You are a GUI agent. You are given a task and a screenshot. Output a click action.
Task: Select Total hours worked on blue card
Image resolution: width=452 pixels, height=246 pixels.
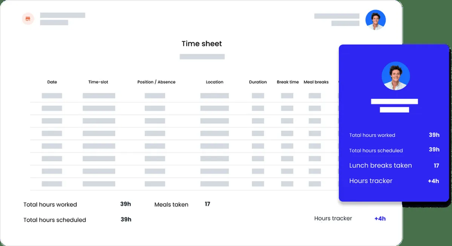[x=372, y=135]
